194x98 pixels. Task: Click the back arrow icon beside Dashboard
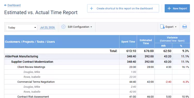coord(5,5)
